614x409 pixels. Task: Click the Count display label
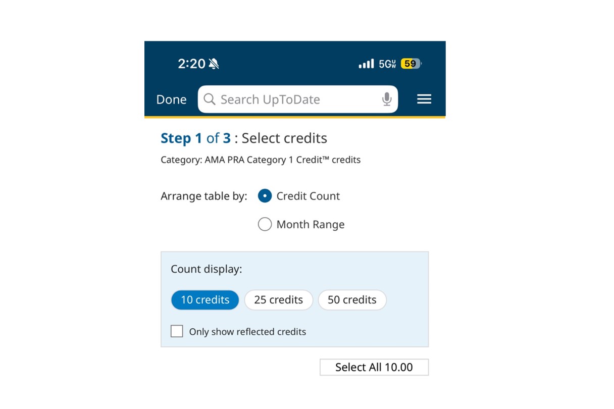pos(207,269)
